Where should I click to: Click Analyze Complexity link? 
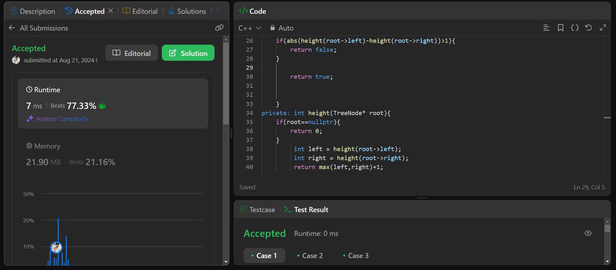tap(57, 119)
